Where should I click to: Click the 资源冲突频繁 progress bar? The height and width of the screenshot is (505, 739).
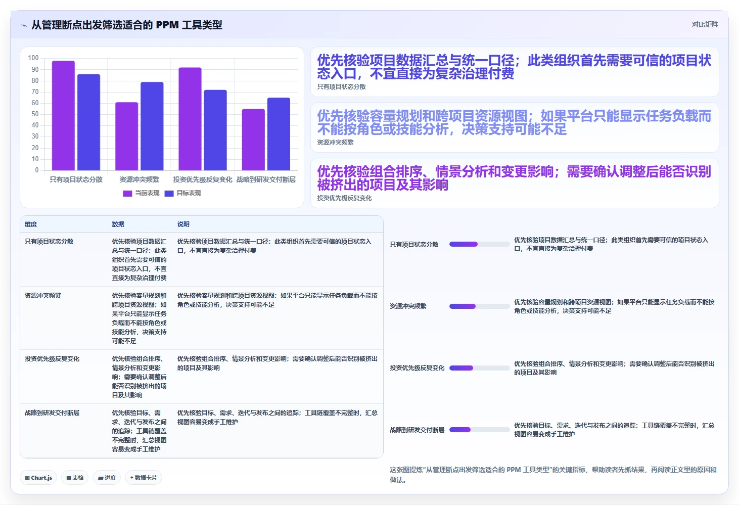point(479,306)
